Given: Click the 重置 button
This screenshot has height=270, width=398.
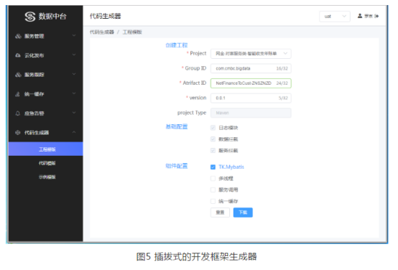Looking at the screenshot, I should click(x=220, y=213).
